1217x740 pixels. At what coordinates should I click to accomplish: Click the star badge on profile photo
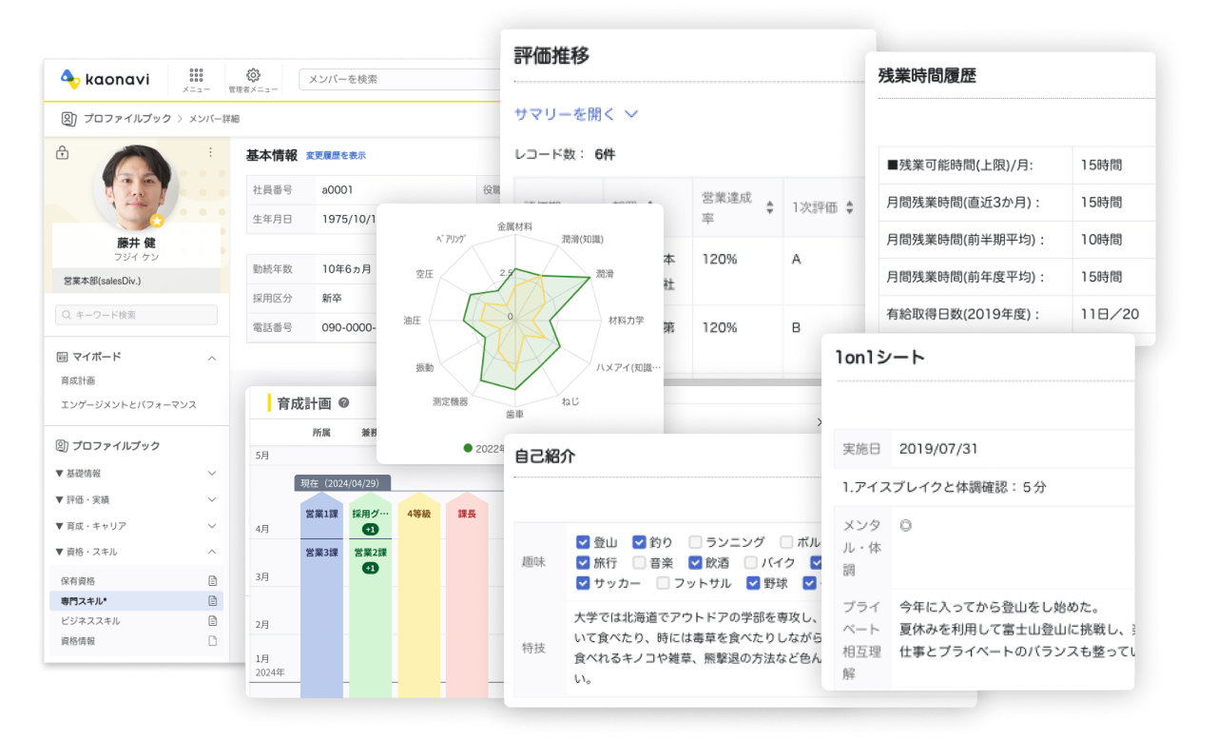pyautogui.click(x=158, y=221)
